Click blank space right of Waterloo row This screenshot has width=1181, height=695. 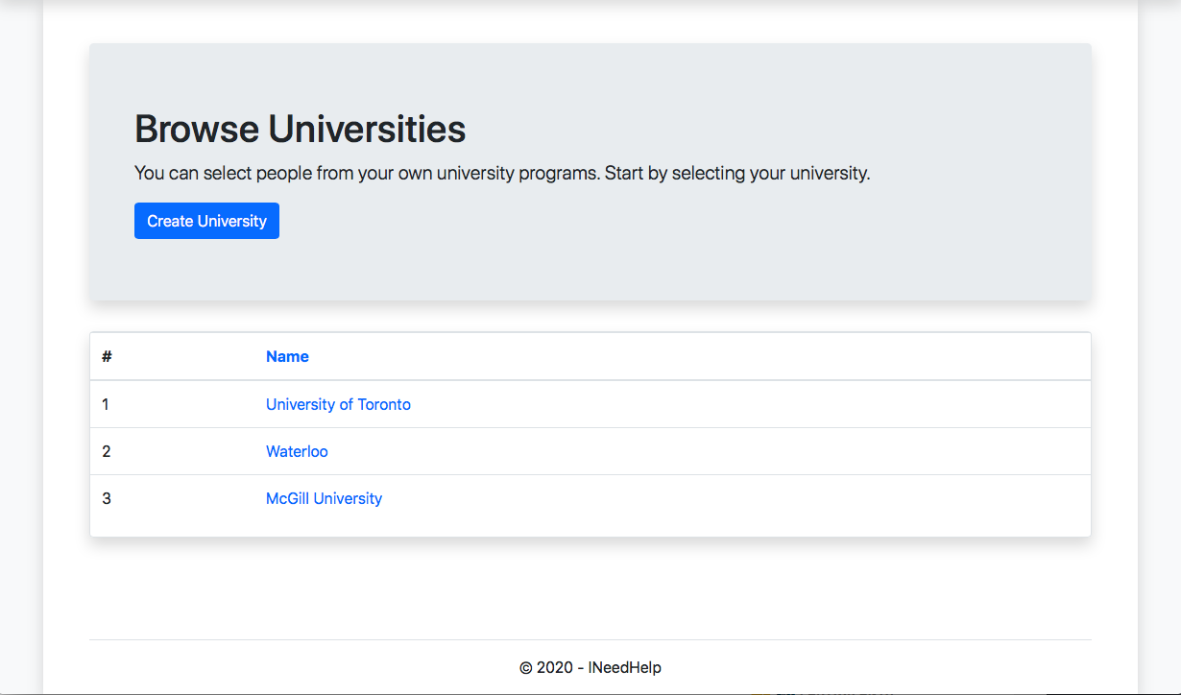[x=711, y=451]
